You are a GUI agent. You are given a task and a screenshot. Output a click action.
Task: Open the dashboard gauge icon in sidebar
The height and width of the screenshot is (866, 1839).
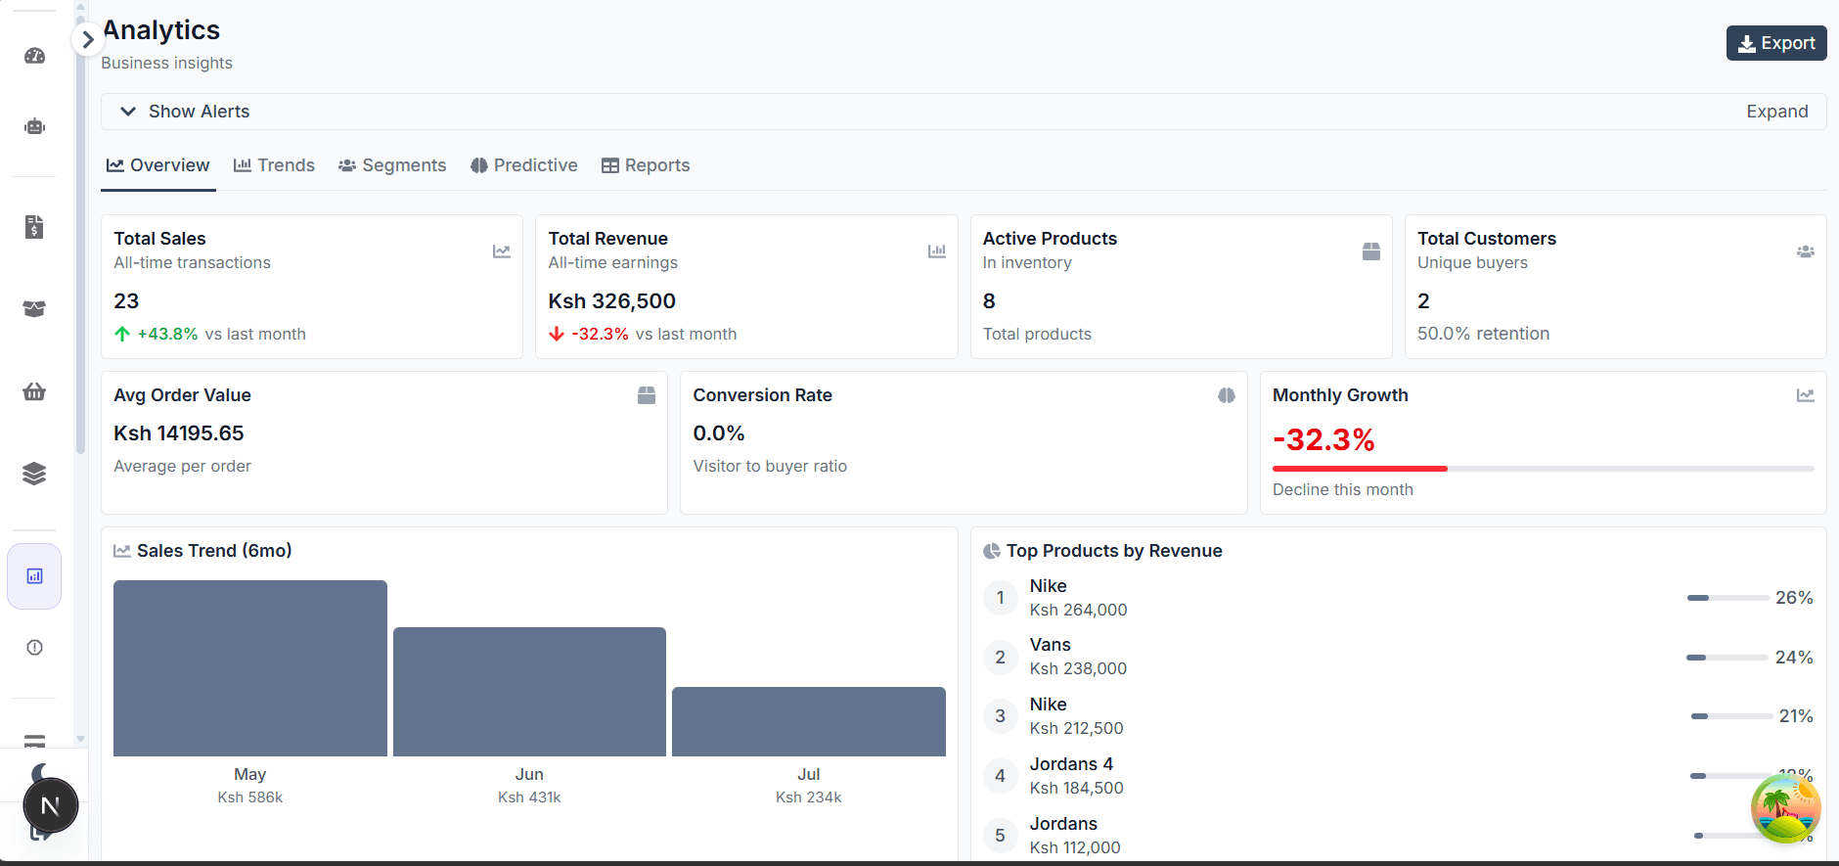[34, 56]
